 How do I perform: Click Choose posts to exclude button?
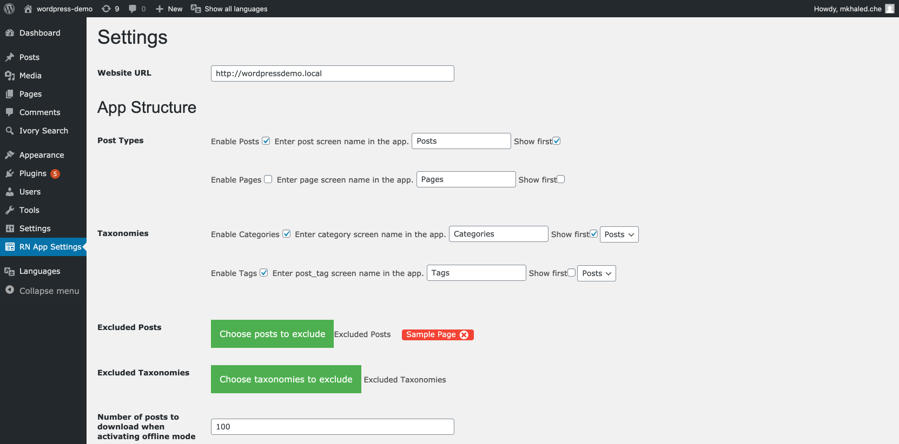coord(272,334)
